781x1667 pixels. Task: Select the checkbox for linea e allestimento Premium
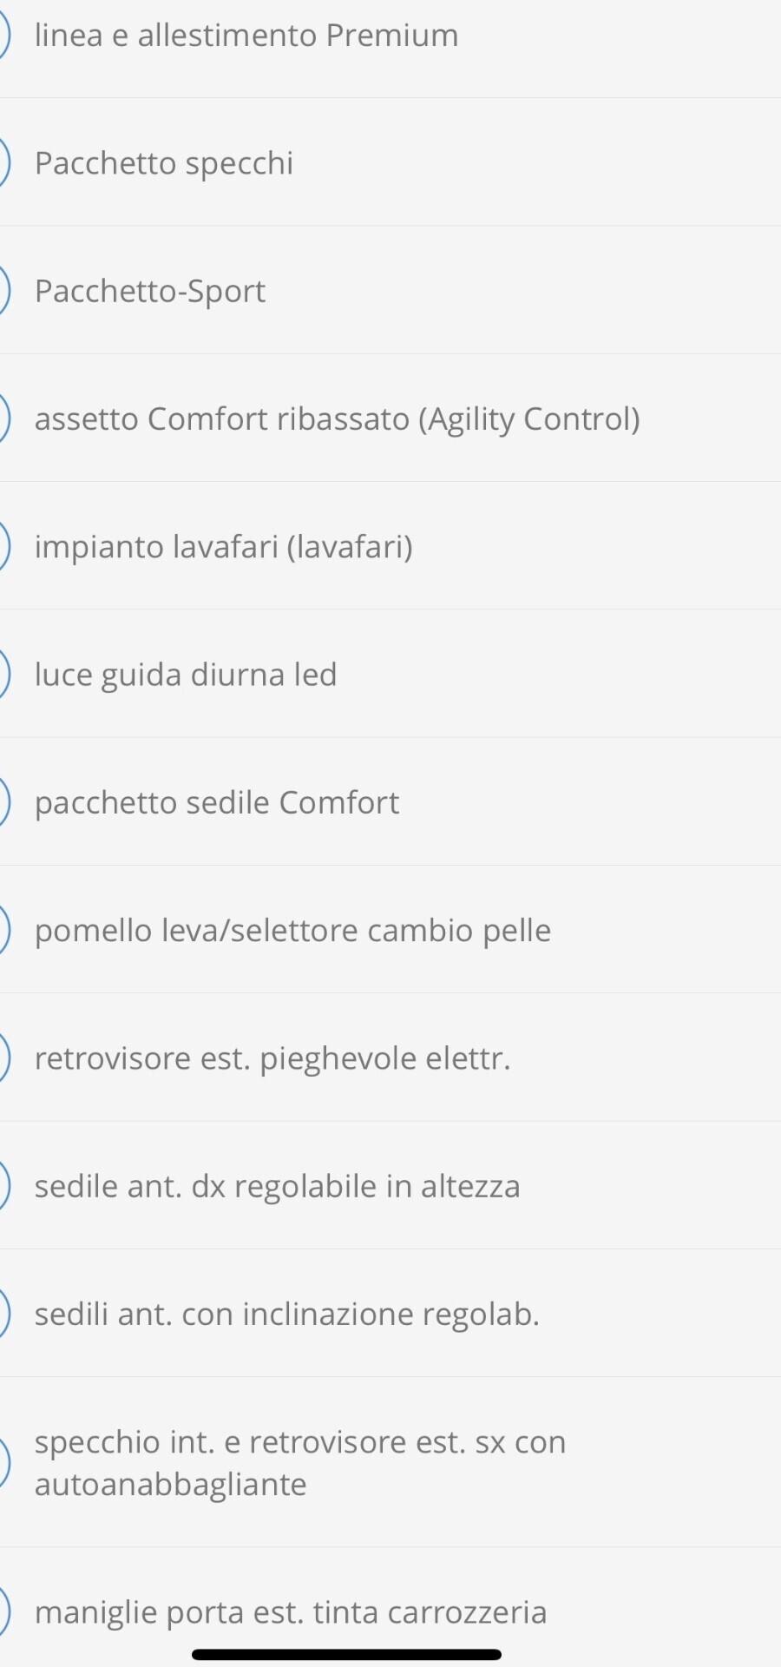pos(3,36)
